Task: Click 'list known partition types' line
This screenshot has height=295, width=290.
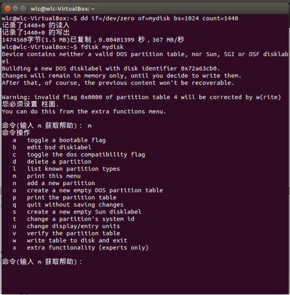Action: click(x=73, y=169)
